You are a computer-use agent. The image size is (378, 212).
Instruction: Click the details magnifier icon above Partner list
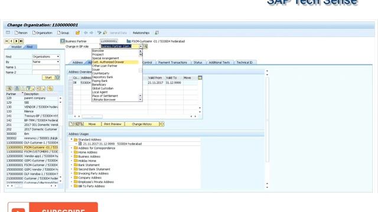(9, 88)
